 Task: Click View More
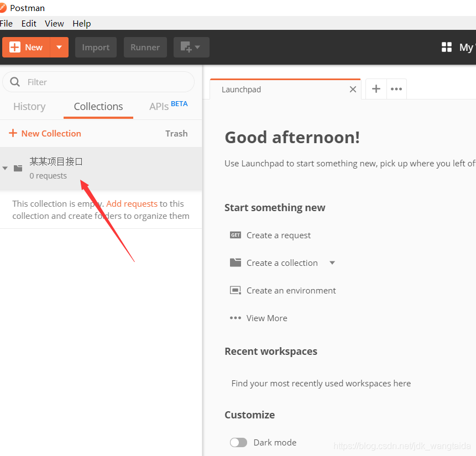[x=266, y=318]
